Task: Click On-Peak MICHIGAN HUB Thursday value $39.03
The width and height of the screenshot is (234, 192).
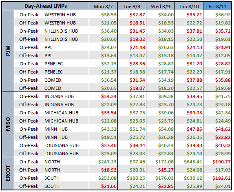Action: coord(194,113)
